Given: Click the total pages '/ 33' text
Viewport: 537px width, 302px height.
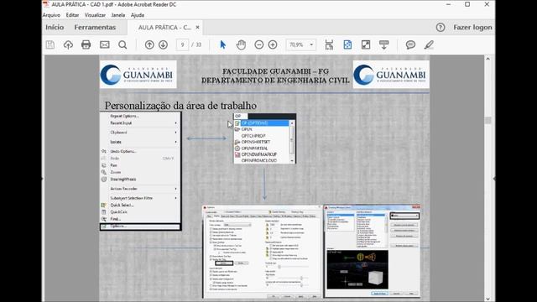Looking at the screenshot, I should point(196,44).
